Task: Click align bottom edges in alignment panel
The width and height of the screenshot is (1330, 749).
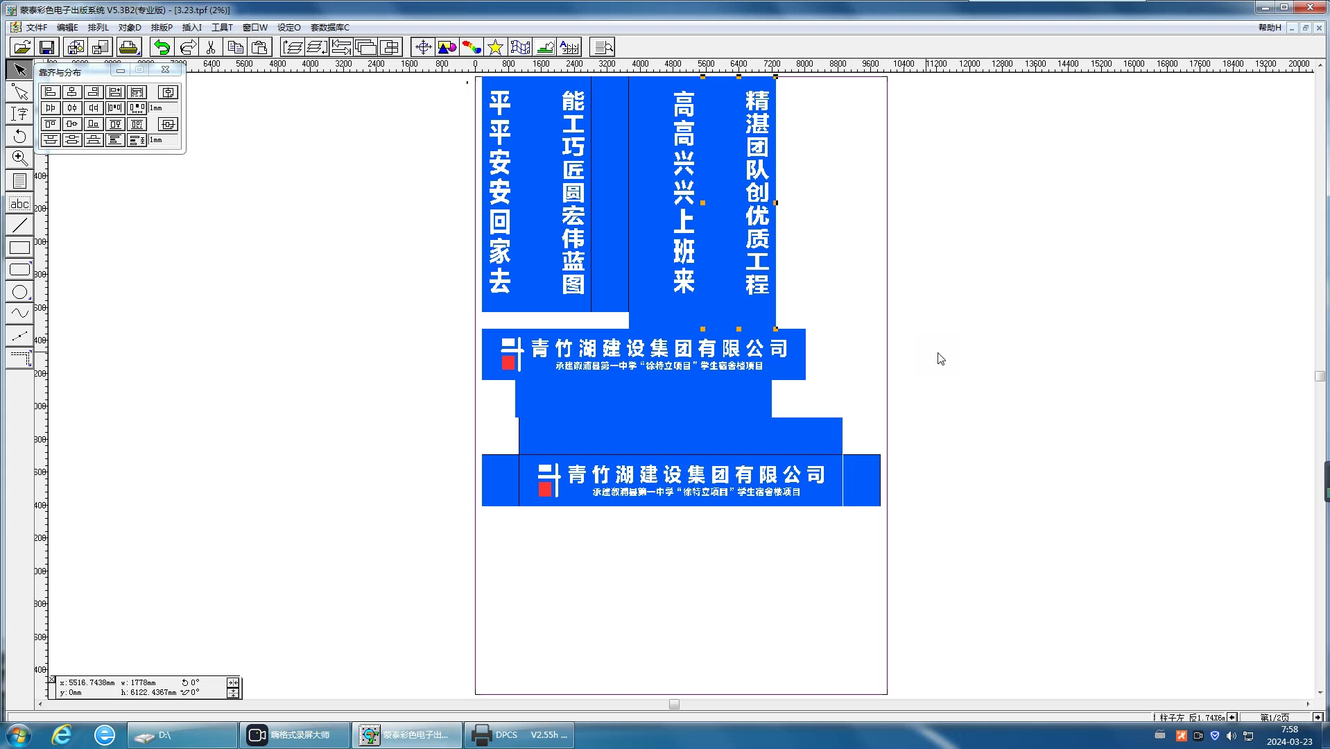Action: pos(94,124)
